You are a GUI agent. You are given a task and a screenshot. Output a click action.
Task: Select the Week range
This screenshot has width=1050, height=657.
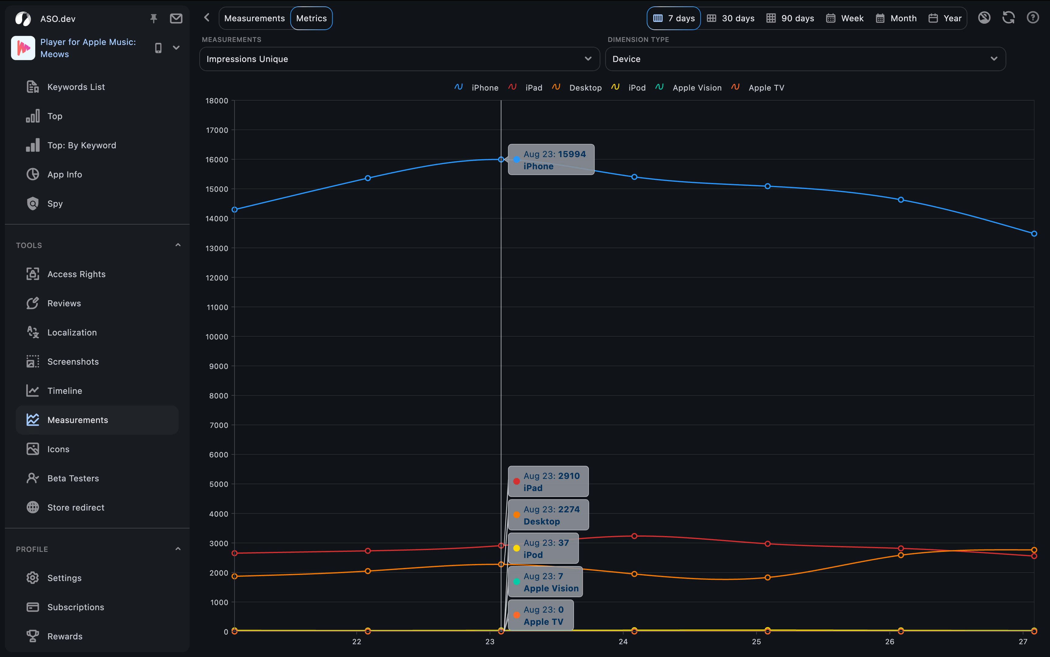click(x=845, y=18)
